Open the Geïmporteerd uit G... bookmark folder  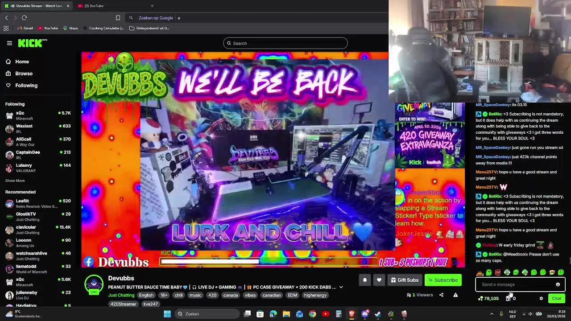point(149,28)
